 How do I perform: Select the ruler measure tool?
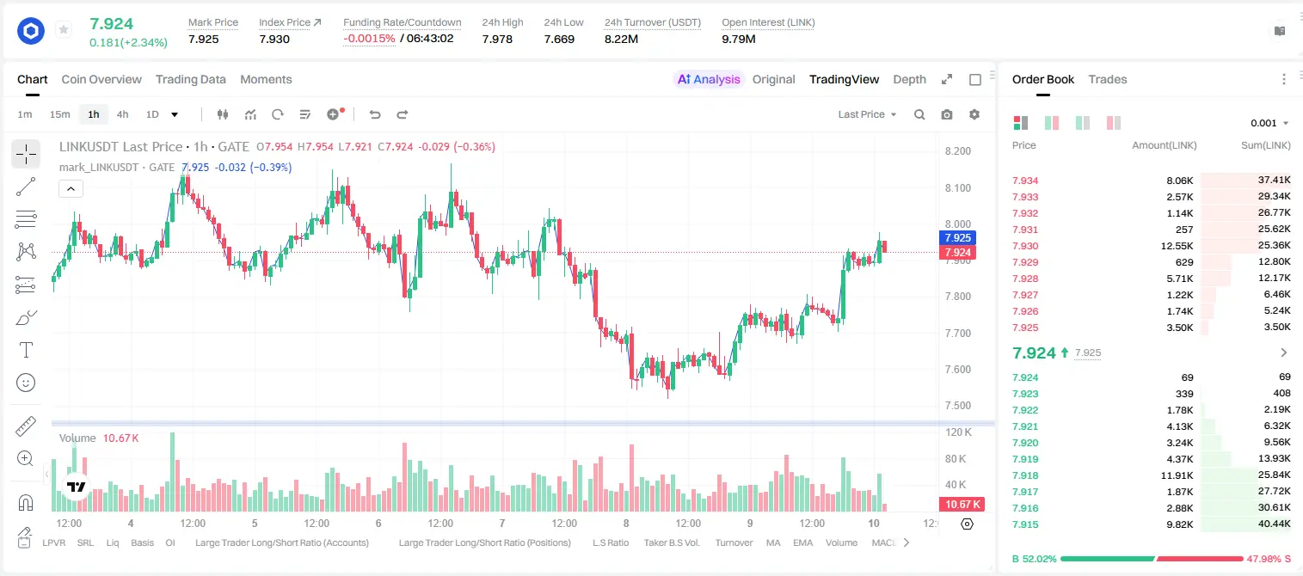pos(26,426)
